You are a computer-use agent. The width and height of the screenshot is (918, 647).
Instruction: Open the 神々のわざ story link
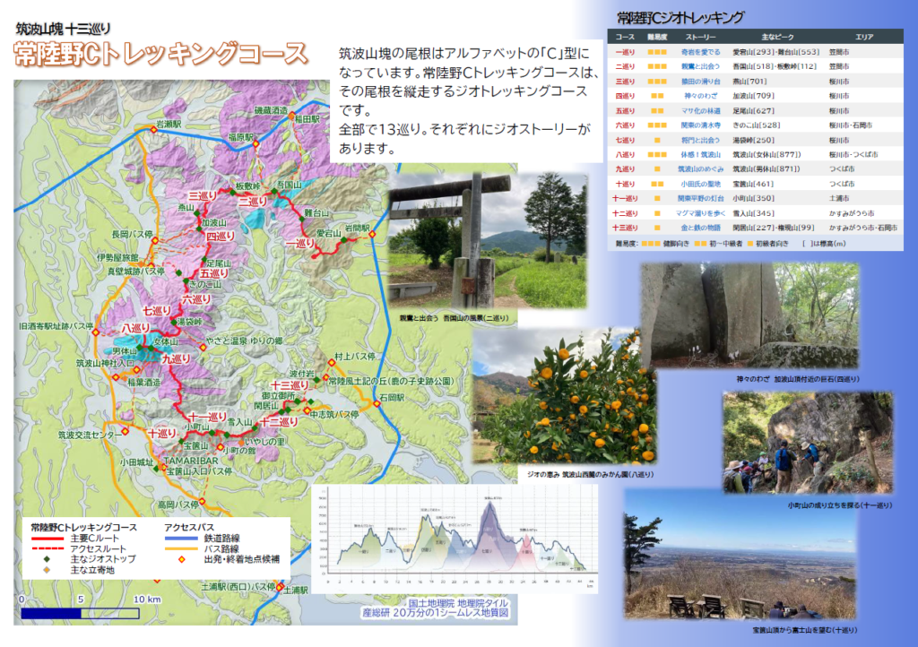click(700, 95)
